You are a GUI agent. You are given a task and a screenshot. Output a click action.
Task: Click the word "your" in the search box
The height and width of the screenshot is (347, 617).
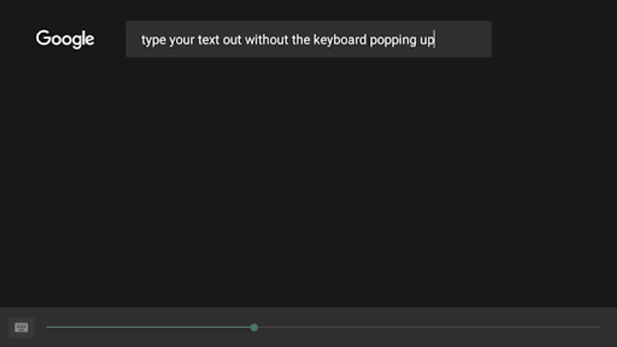point(181,40)
